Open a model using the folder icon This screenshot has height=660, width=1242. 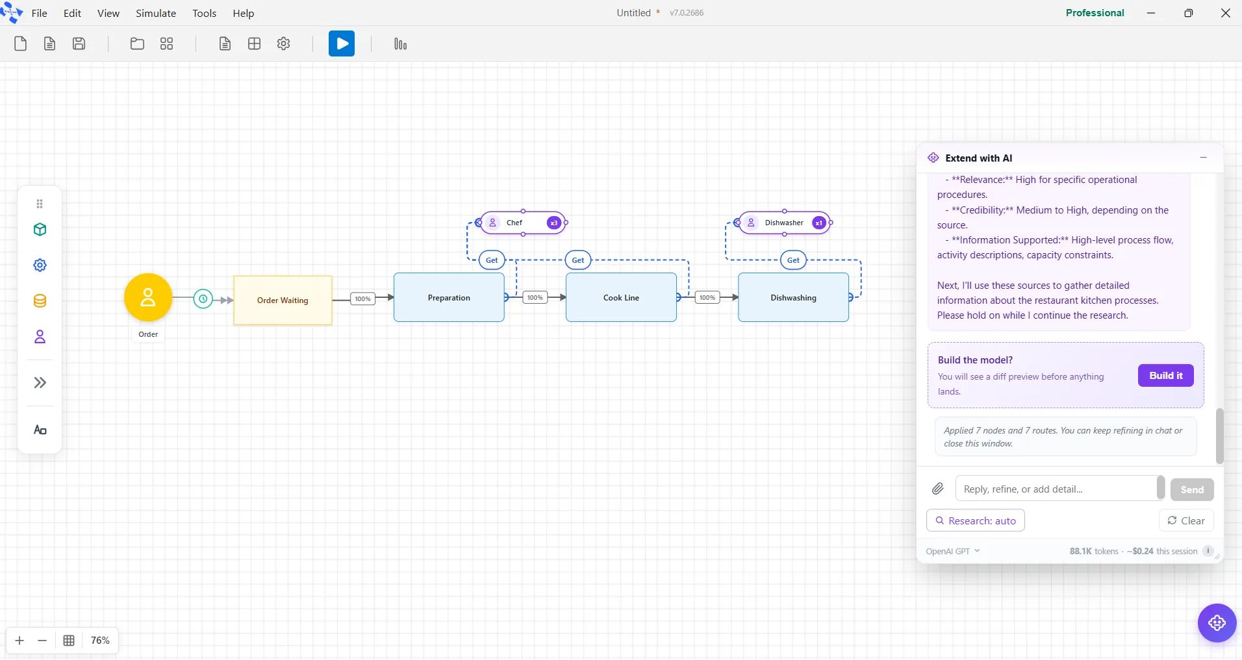pyautogui.click(x=137, y=44)
